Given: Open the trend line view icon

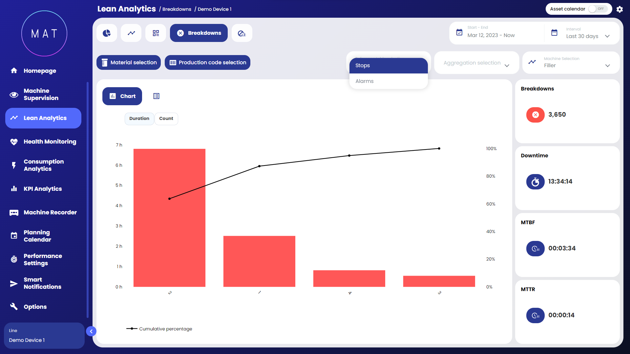Looking at the screenshot, I should (131, 33).
